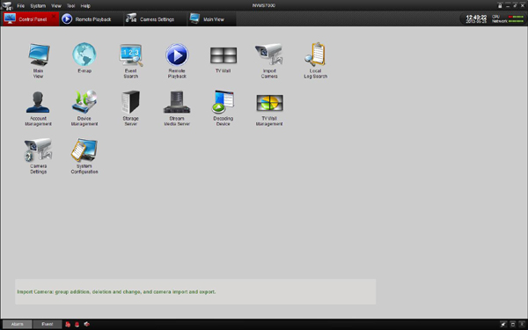The width and height of the screenshot is (528, 330).
Task: Switch to the Camera Settings tab
Action: pos(155,19)
